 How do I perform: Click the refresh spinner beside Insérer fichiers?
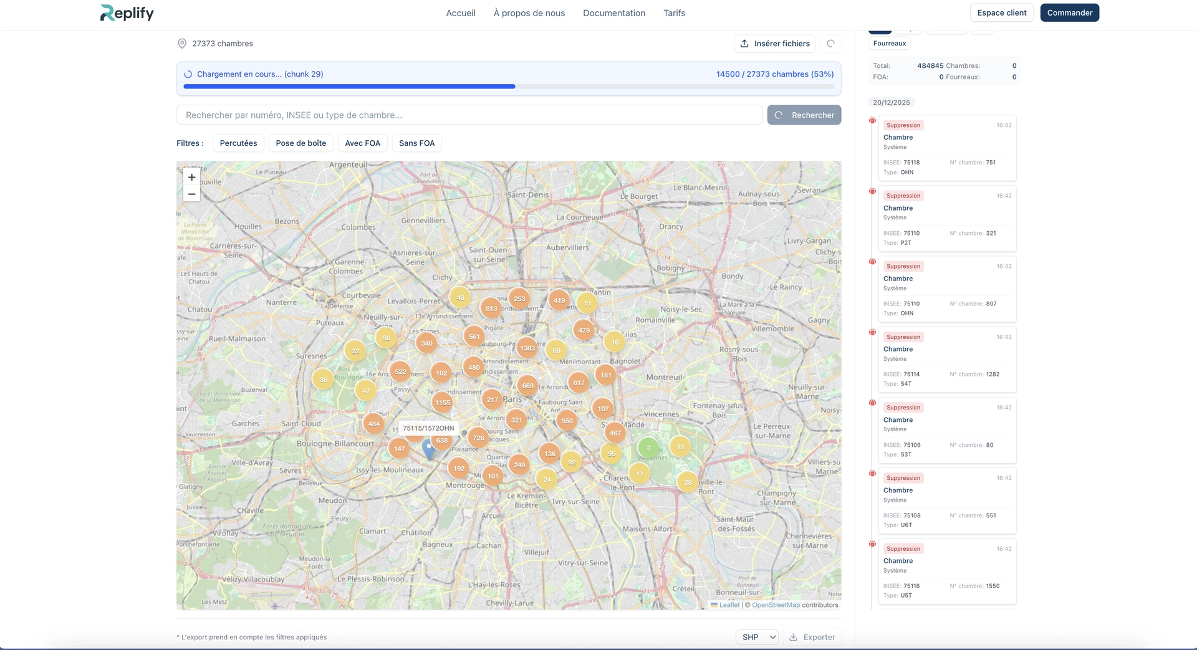[830, 44]
